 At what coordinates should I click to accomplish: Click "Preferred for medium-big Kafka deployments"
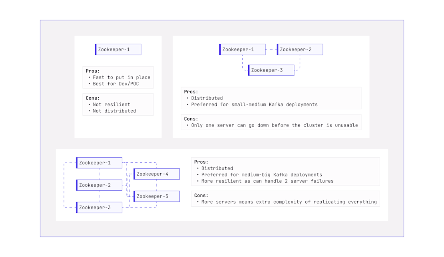pyautogui.click(x=262, y=175)
